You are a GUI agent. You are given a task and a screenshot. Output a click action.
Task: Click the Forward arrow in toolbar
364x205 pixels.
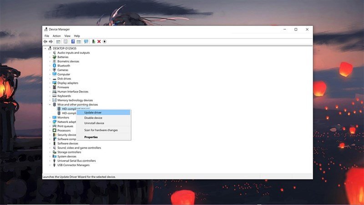click(x=51, y=41)
